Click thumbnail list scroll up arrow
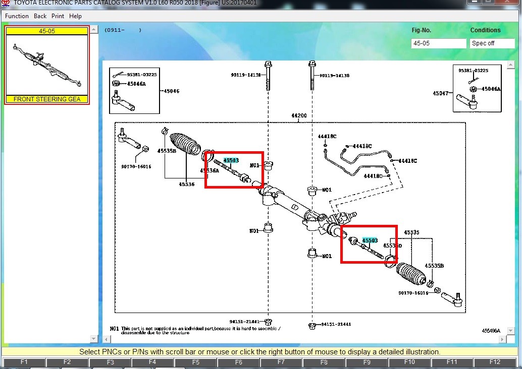The width and height of the screenshot is (522, 369). coord(94,30)
